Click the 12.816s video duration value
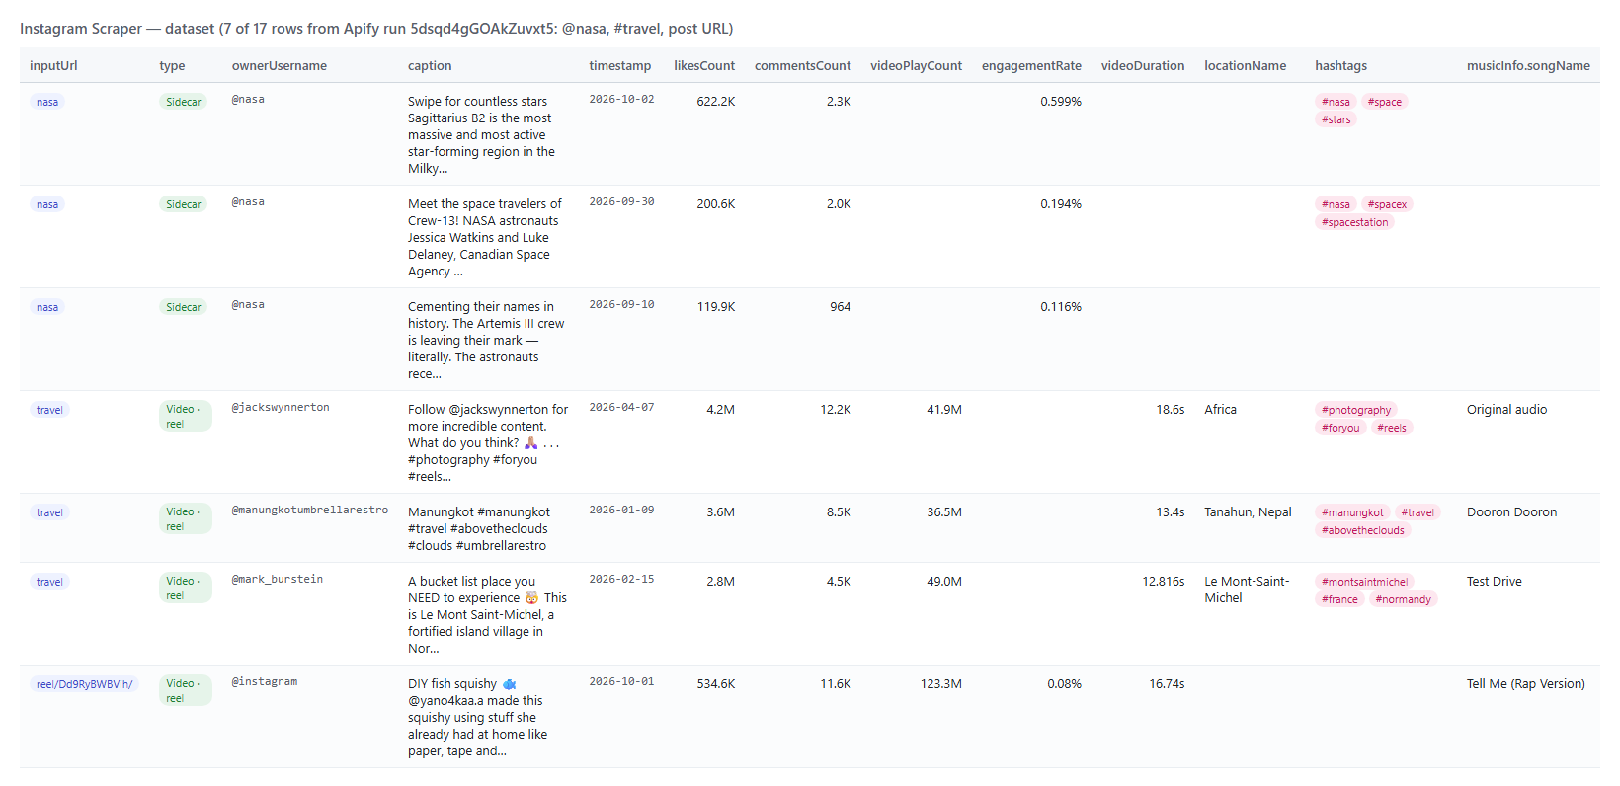The width and height of the screenshot is (1620, 786). point(1164,582)
